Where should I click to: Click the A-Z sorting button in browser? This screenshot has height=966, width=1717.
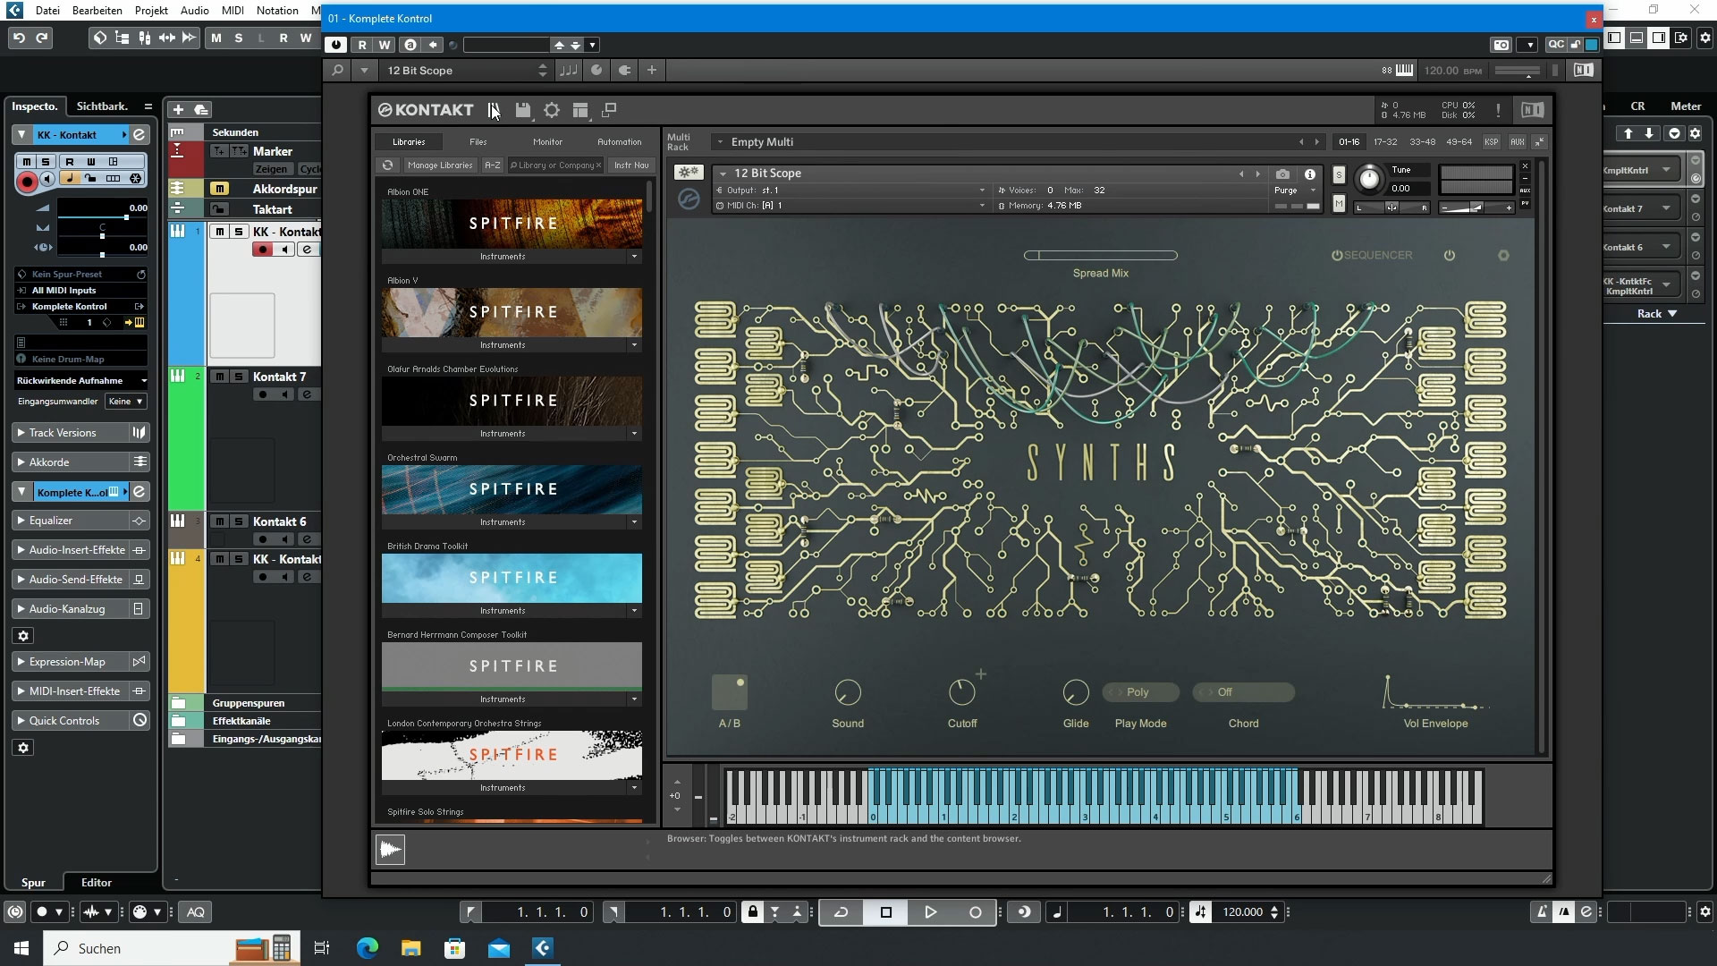[493, 165]
